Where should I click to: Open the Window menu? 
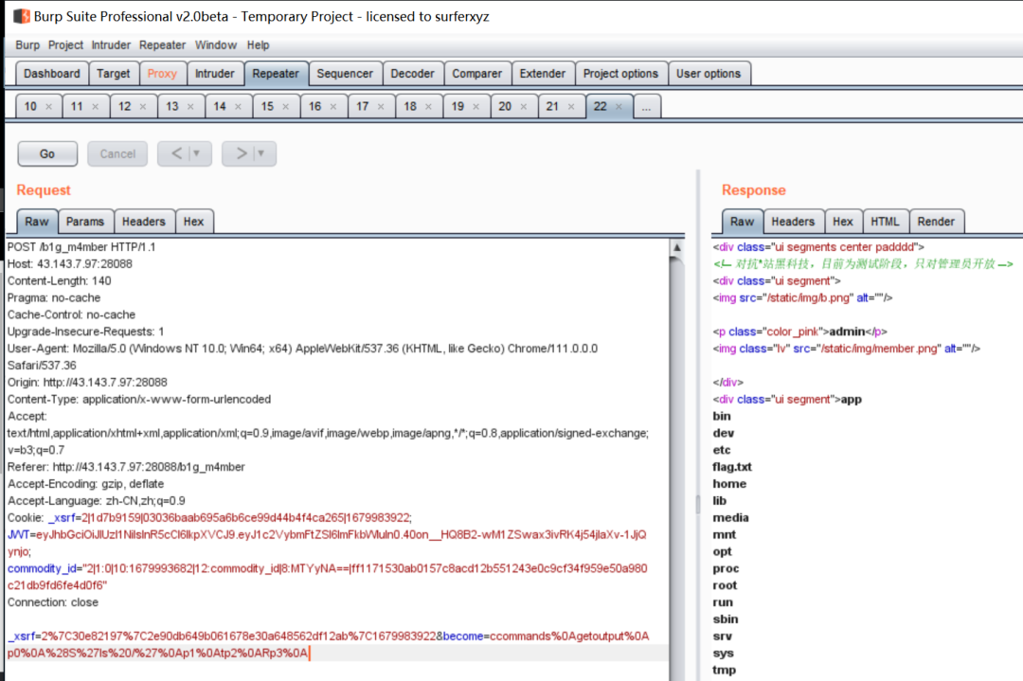(x=216, y=45)
